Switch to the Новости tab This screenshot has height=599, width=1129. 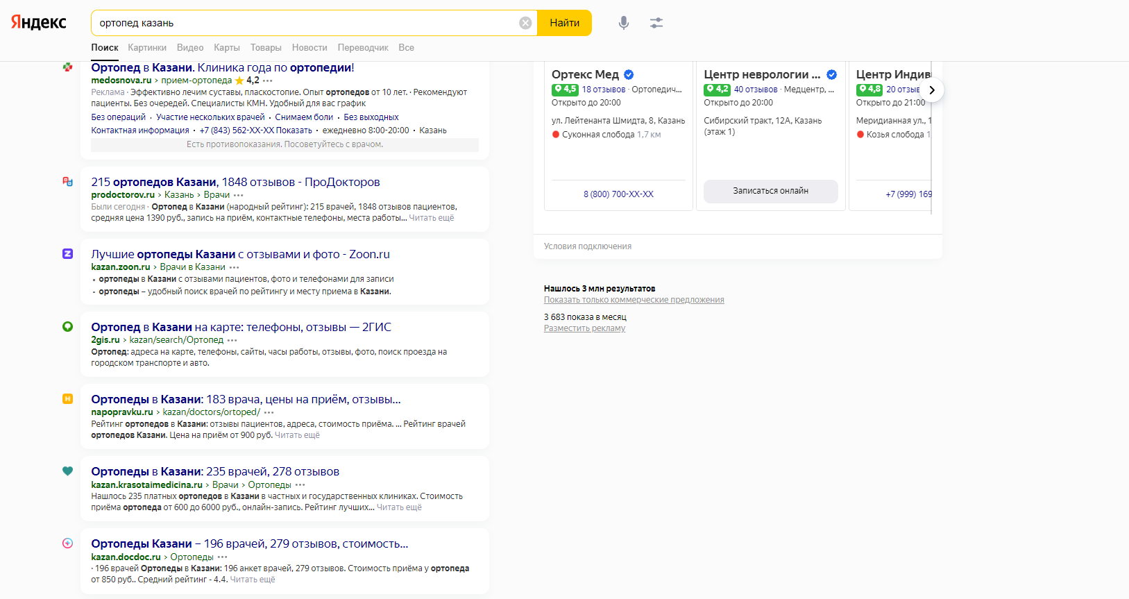click(x=309, y=48)
